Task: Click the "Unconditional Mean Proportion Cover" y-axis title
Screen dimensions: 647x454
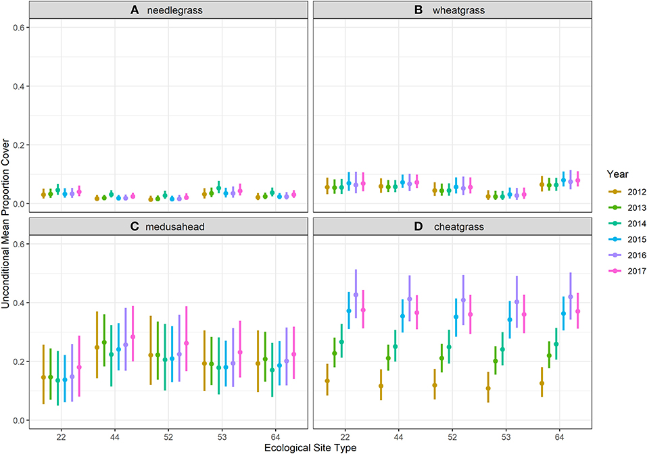Action: click(x=5, y=224)
